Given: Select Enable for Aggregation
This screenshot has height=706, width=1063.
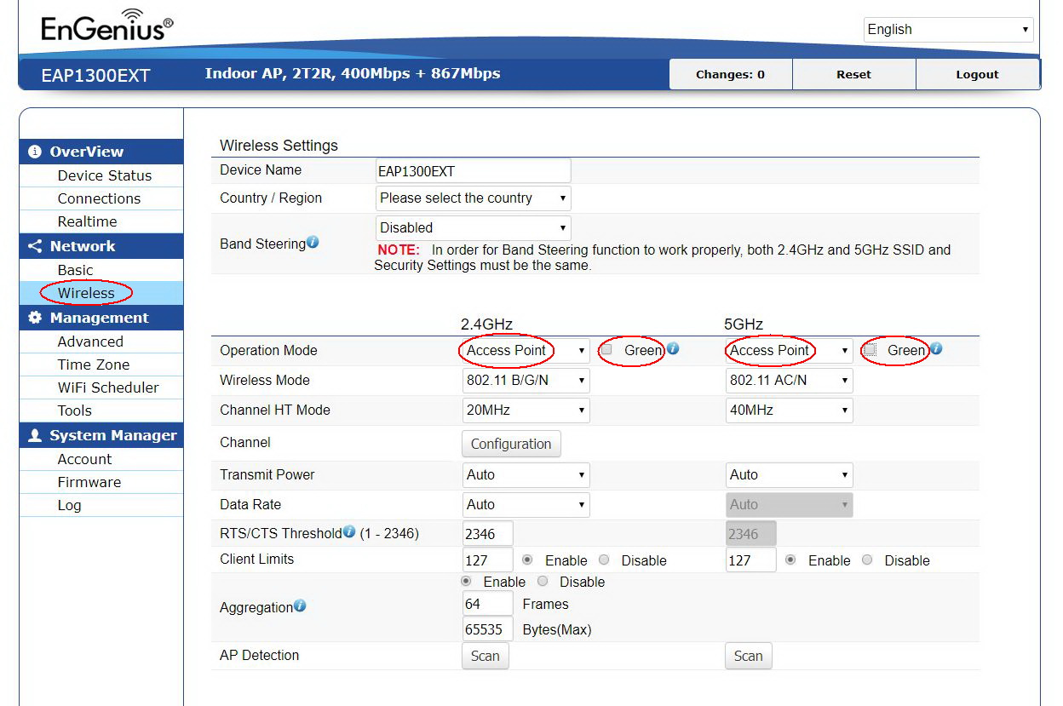Looking at the screenshot, I should click(x=466, y=582).
